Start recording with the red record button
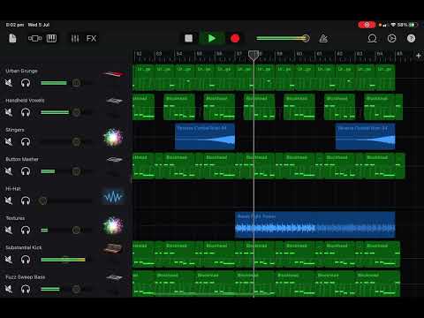 [235, 38]
